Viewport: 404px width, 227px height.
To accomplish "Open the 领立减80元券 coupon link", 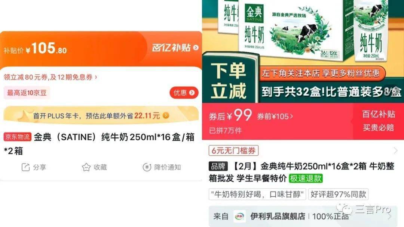I will pyautogui.click(x=50, y=77).
